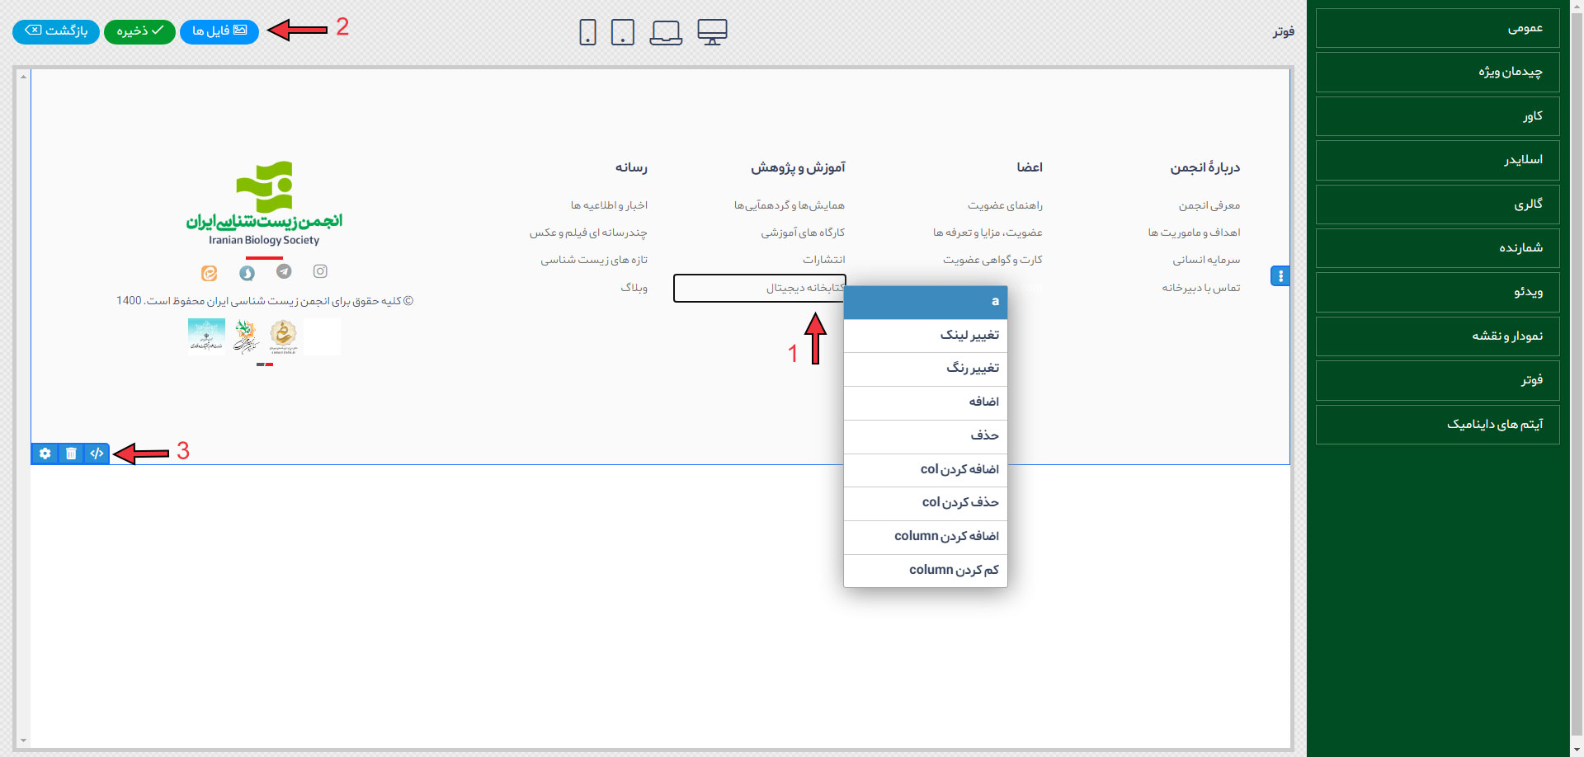
Task: Delete footer section with trash icon
Action: [x=71, y=454]
